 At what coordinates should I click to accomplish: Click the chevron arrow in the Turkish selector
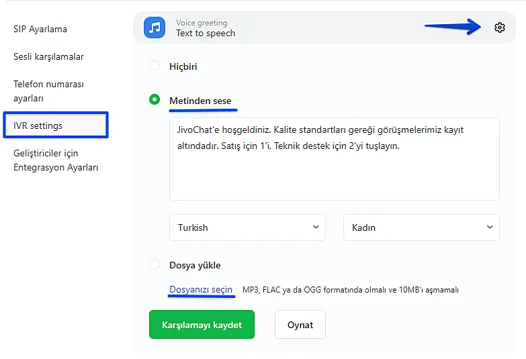coord(316,227)
